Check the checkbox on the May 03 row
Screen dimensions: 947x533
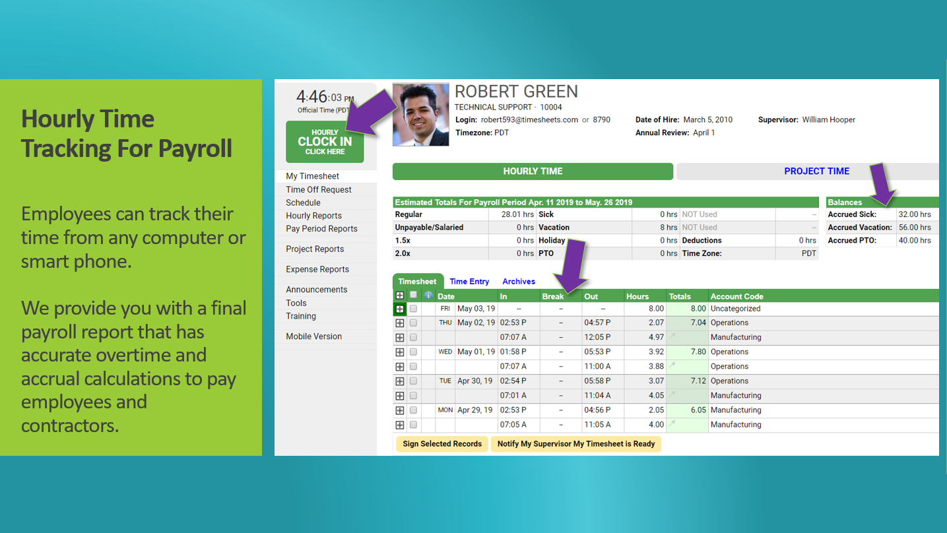click(413, 308)
